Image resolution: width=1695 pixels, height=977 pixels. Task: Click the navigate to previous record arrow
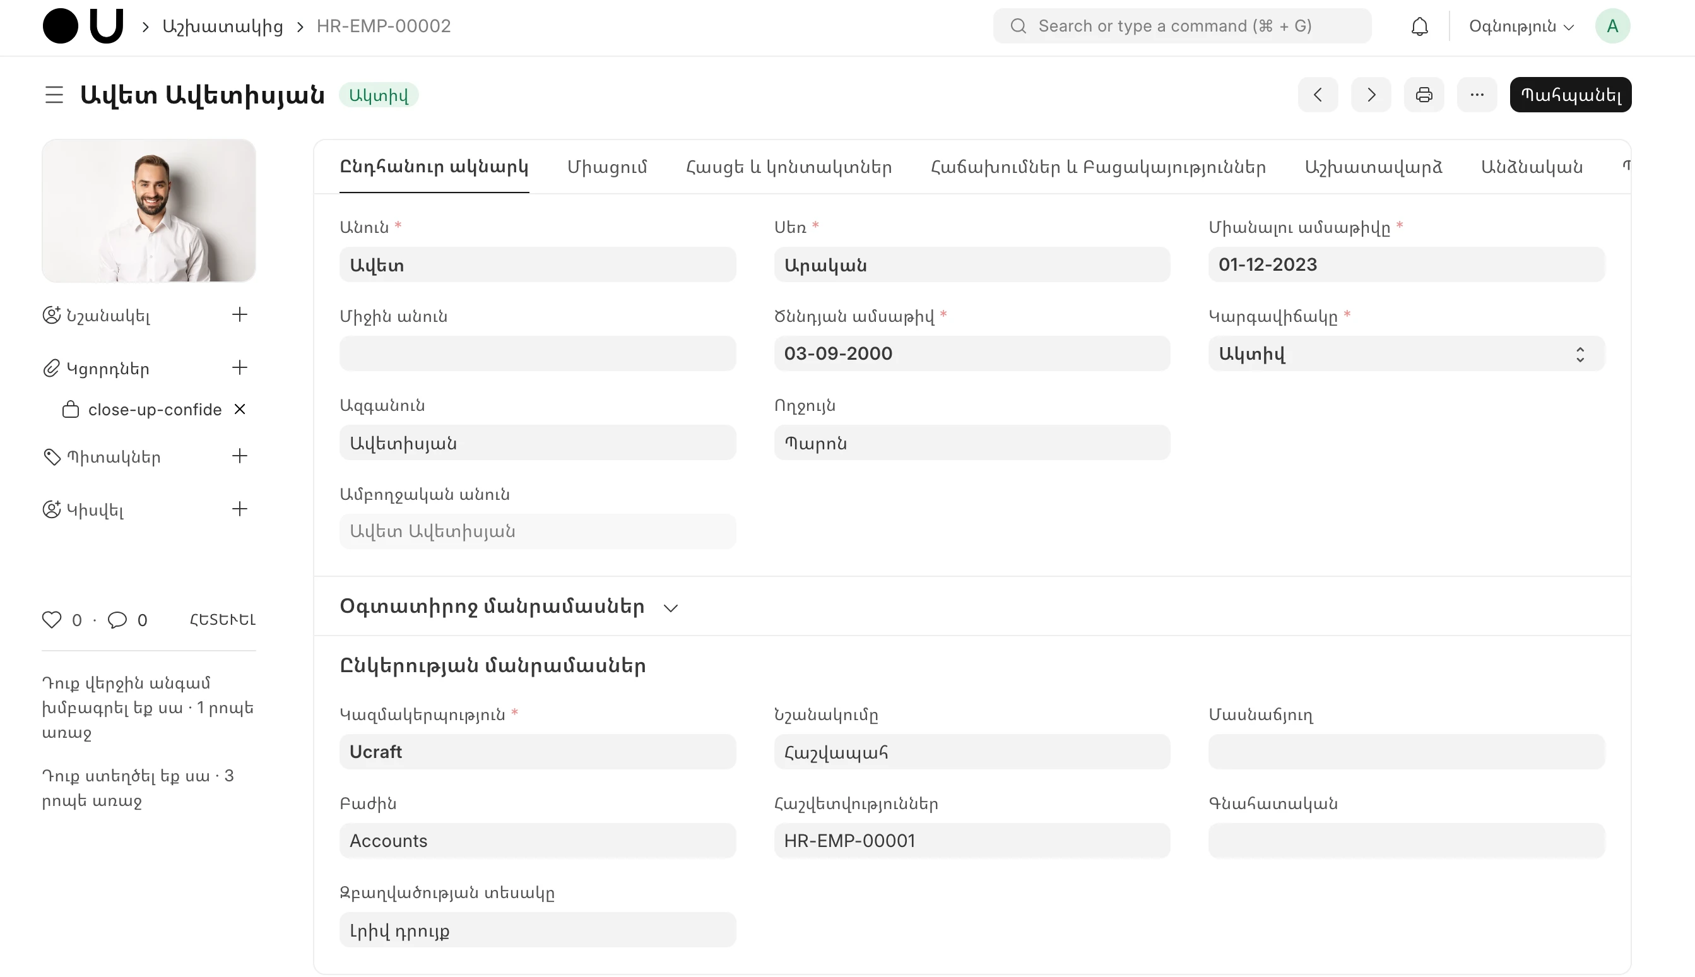[1316, 95]
